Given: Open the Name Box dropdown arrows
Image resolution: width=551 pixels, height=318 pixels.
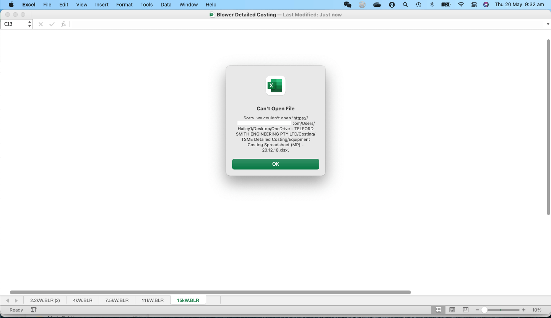Looking at the screenshot, I should (x=29, y=24).
